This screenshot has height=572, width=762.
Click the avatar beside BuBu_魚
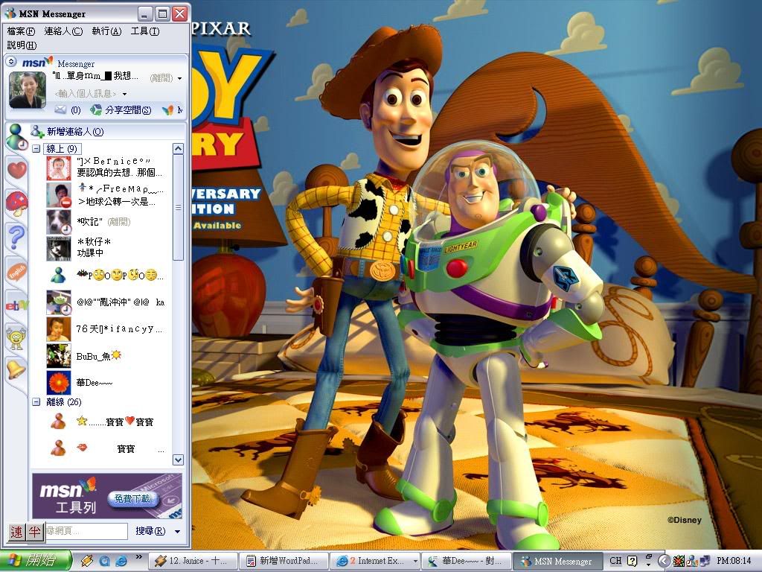pyautogui.click(x=58, y=355)
